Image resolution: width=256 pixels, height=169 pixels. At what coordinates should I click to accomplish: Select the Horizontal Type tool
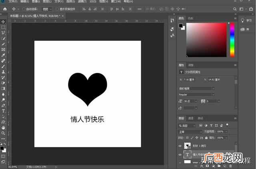tap(3, 111)
